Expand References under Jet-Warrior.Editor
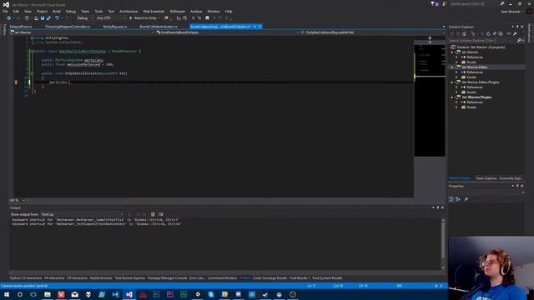Image resolution: width=534 pixels, height=300 pixels. [x=456, y=72]
